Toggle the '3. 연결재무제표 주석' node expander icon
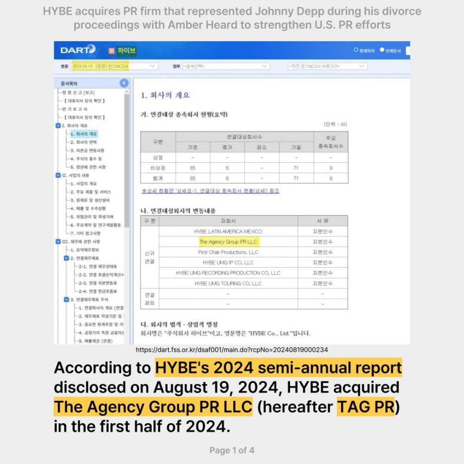Image resolution: width=464 pixels, height=464 pixels. pos(66,300)
